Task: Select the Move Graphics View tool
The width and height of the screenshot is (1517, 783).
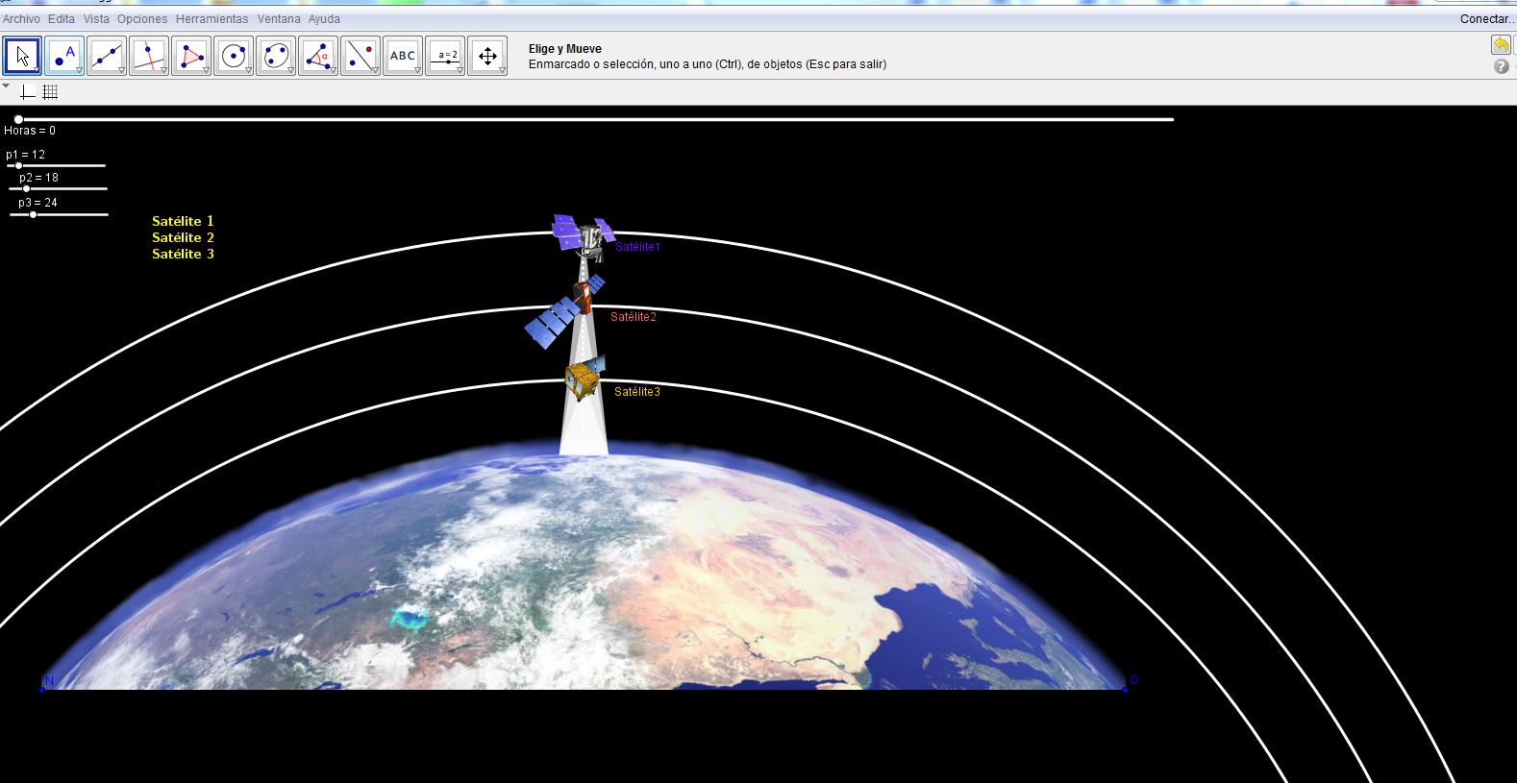Action: tap(487, 56)
